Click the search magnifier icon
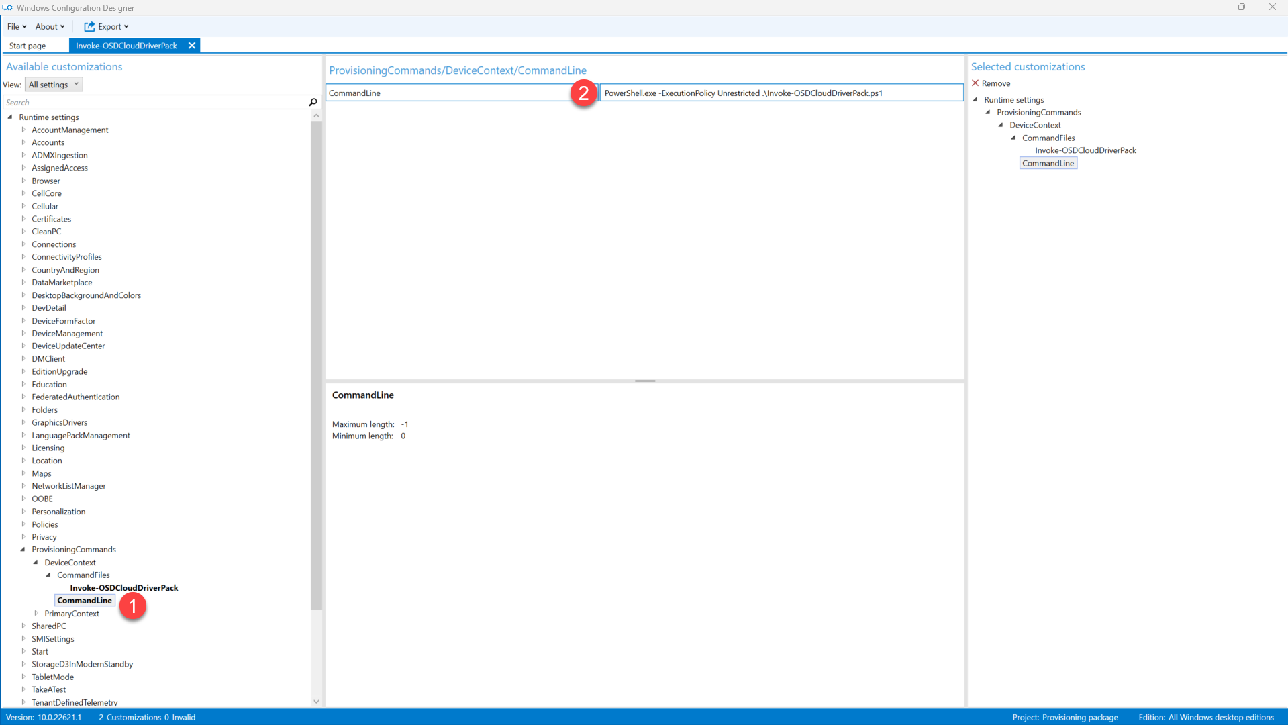The width and height of the screenshot is (1288, 725). [313, 102]
